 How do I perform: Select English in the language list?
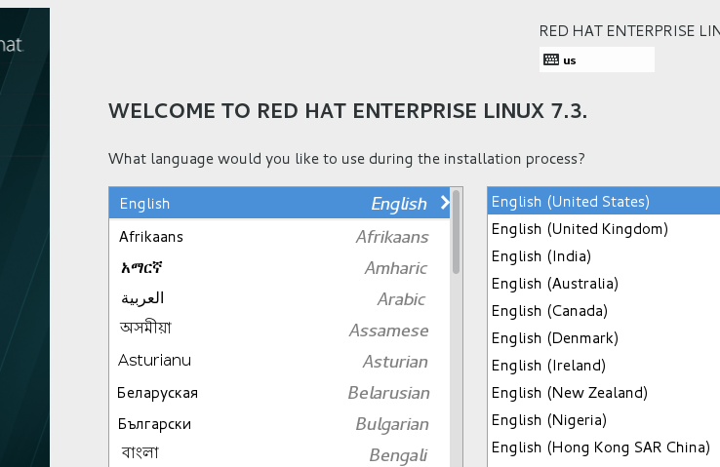279,203
